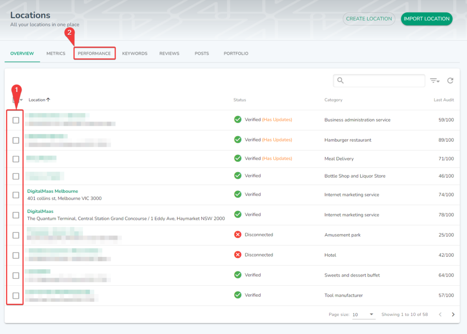
Task: Click the CREATE LOCATION button
Action: pyautogui.click(x=369, y=19)
